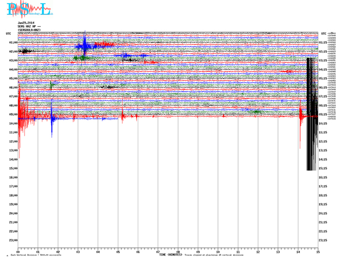Select the SERG HHZ HP station label

click(29, 27)
